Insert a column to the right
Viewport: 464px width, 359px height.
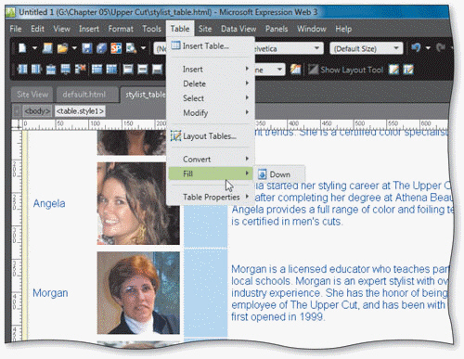pyautogui.click(x=36, y=69)
